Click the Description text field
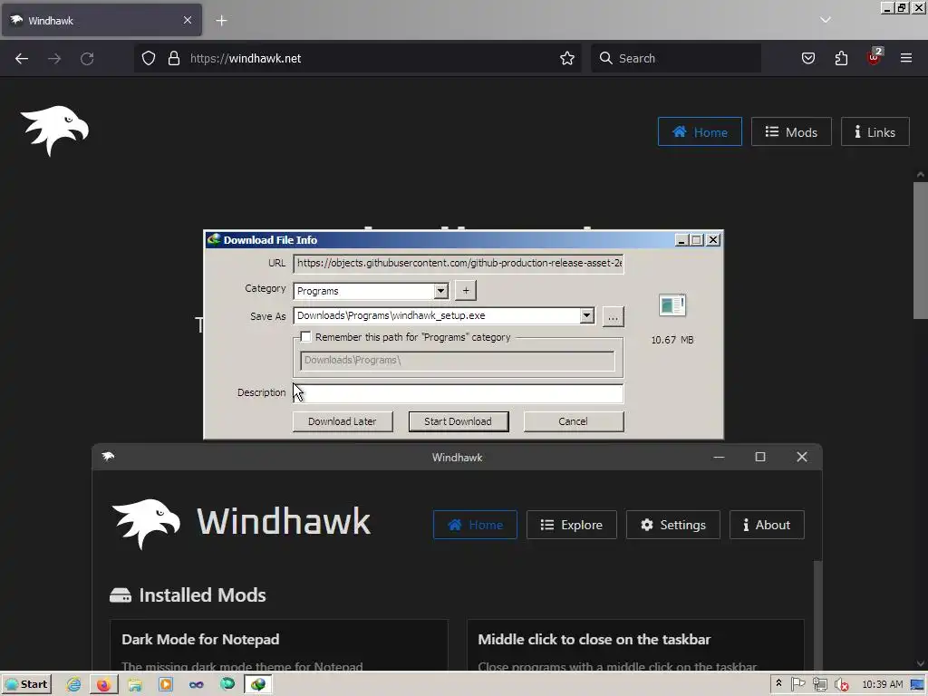This screenshot has height=696, width=928. (x=458, y=393)
